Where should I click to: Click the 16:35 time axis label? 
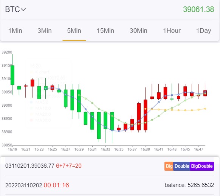click(x=119, y=149)
